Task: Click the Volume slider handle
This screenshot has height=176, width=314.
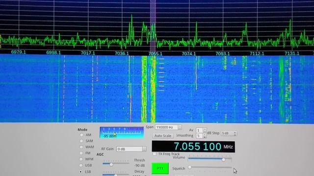Action: [224, 159]
